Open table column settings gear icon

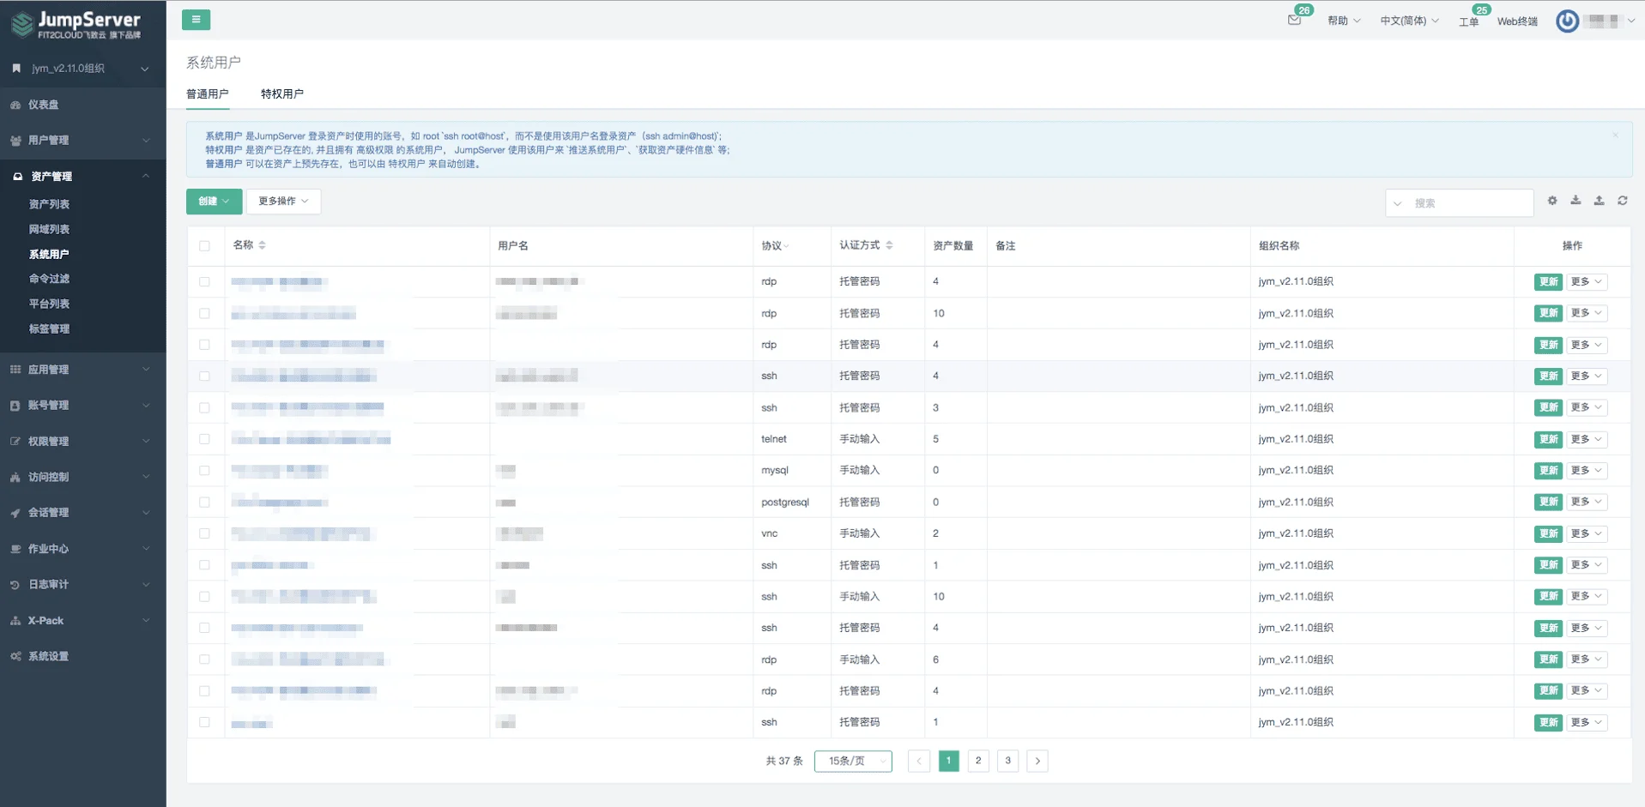click(x=1552, y=201)
